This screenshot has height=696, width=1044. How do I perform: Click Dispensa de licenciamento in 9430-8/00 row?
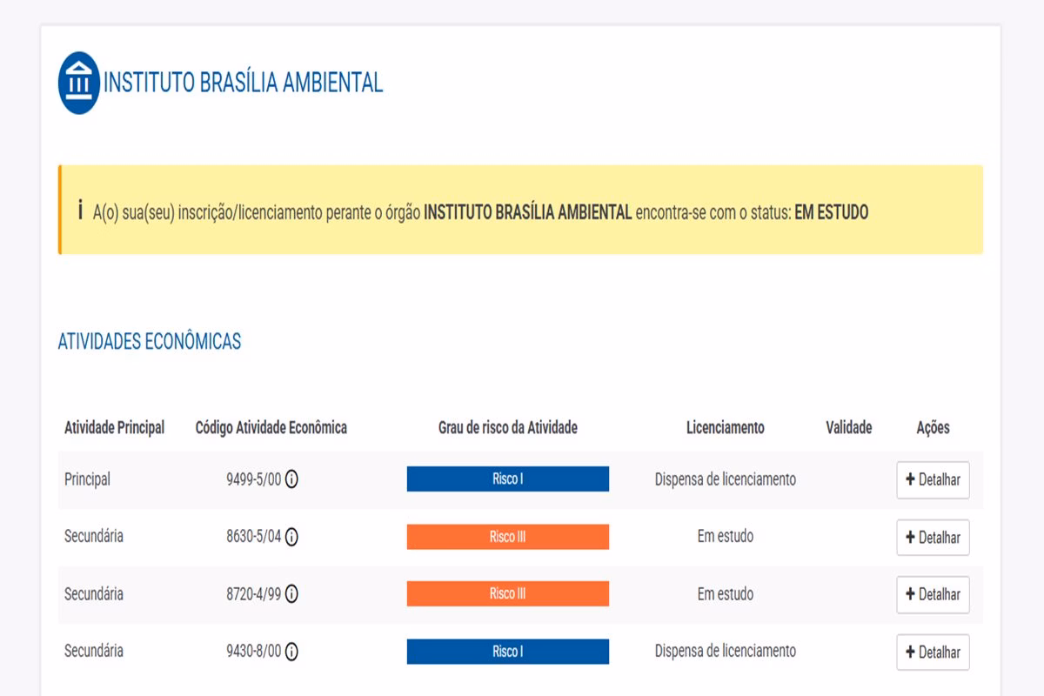click(726, 651)
